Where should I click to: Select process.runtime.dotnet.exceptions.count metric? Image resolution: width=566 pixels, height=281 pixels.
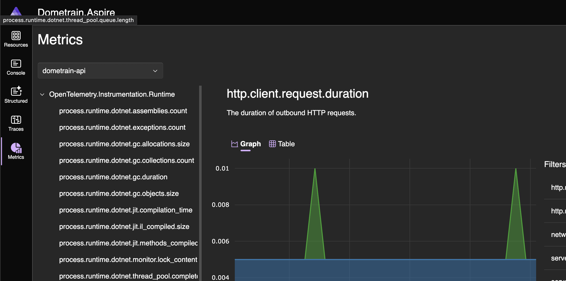(122, 127)
